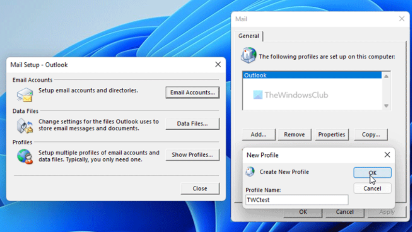Click the Create New Profile icon
The image size is (412, 232).
[x=250, y=172]
